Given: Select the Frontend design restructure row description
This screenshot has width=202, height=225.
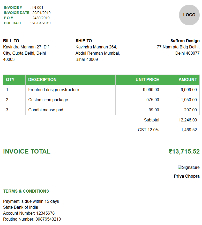Looking at the screenshot, I should [54, 90].
